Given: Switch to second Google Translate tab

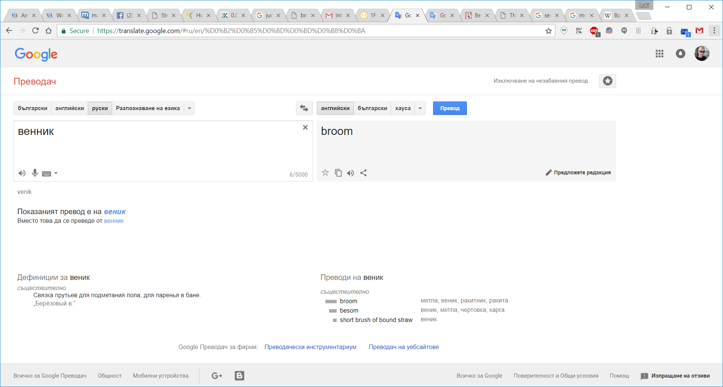Looking at the screenshot, I should (x=442, y=15).
